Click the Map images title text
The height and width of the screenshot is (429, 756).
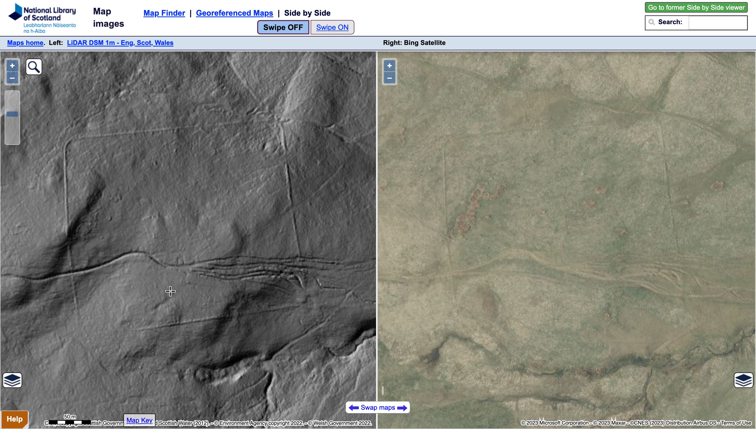(x=109, y=17)
